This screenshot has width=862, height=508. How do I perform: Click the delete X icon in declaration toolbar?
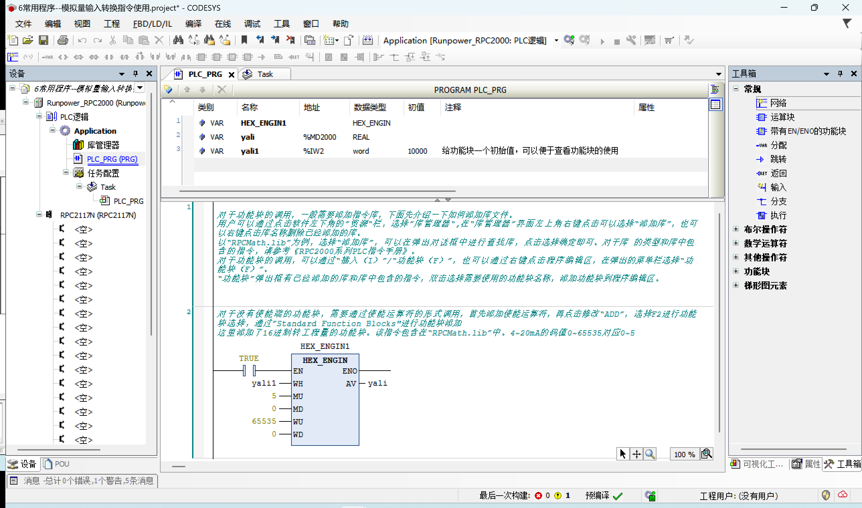coord(222,90)
